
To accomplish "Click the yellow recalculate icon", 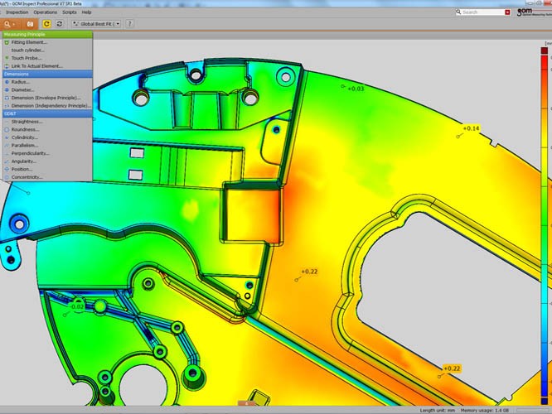I will [46, 24].
